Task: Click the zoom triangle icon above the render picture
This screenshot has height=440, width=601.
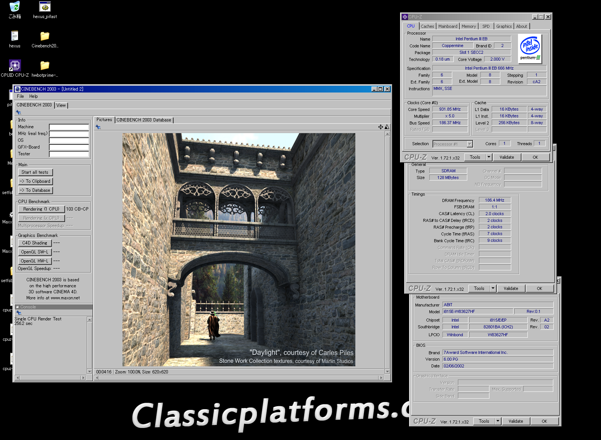Action: (x=387, y=127)
